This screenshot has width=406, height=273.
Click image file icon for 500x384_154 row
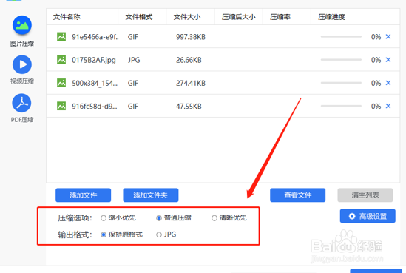click(61, 83)
